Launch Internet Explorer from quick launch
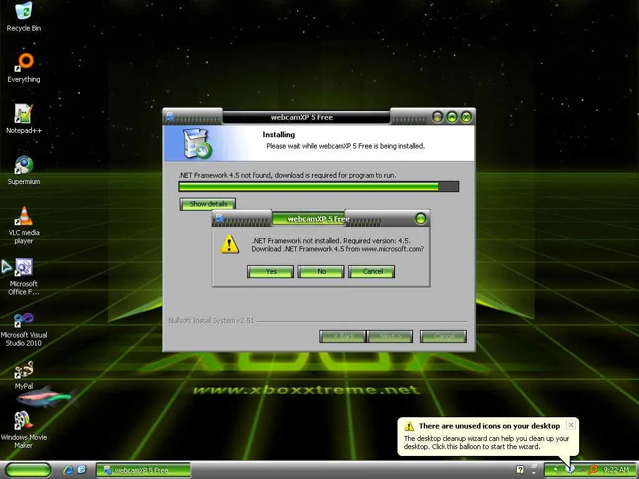This screenshot has width=639, height=479. 68,470
